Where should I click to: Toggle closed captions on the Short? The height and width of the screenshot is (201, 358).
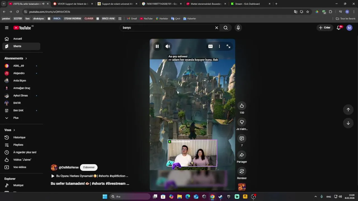210,46
